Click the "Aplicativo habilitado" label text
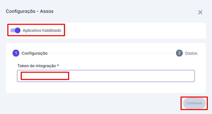 (x=42, y=30)
